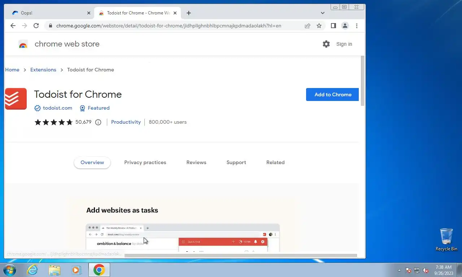This screenshot has width=462, height=277.
Task: Click the Chrome icon on the taskbar
Action: 99,270
